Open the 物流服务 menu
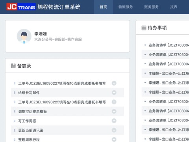Screen dimensions: 189x142 (x=126, y=7)
